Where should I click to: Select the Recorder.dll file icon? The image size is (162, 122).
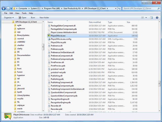click(49, 106)
